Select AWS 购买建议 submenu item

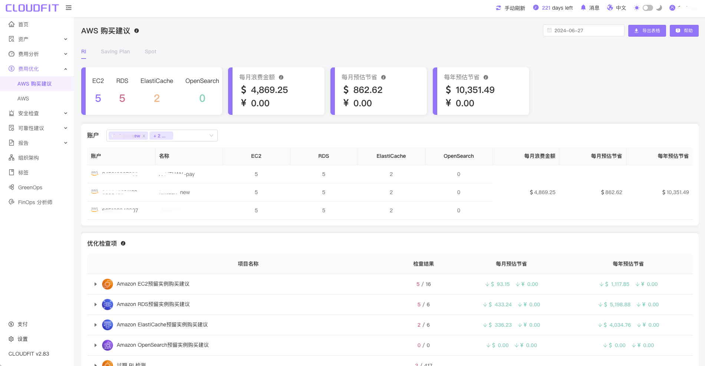coord(37,84)
